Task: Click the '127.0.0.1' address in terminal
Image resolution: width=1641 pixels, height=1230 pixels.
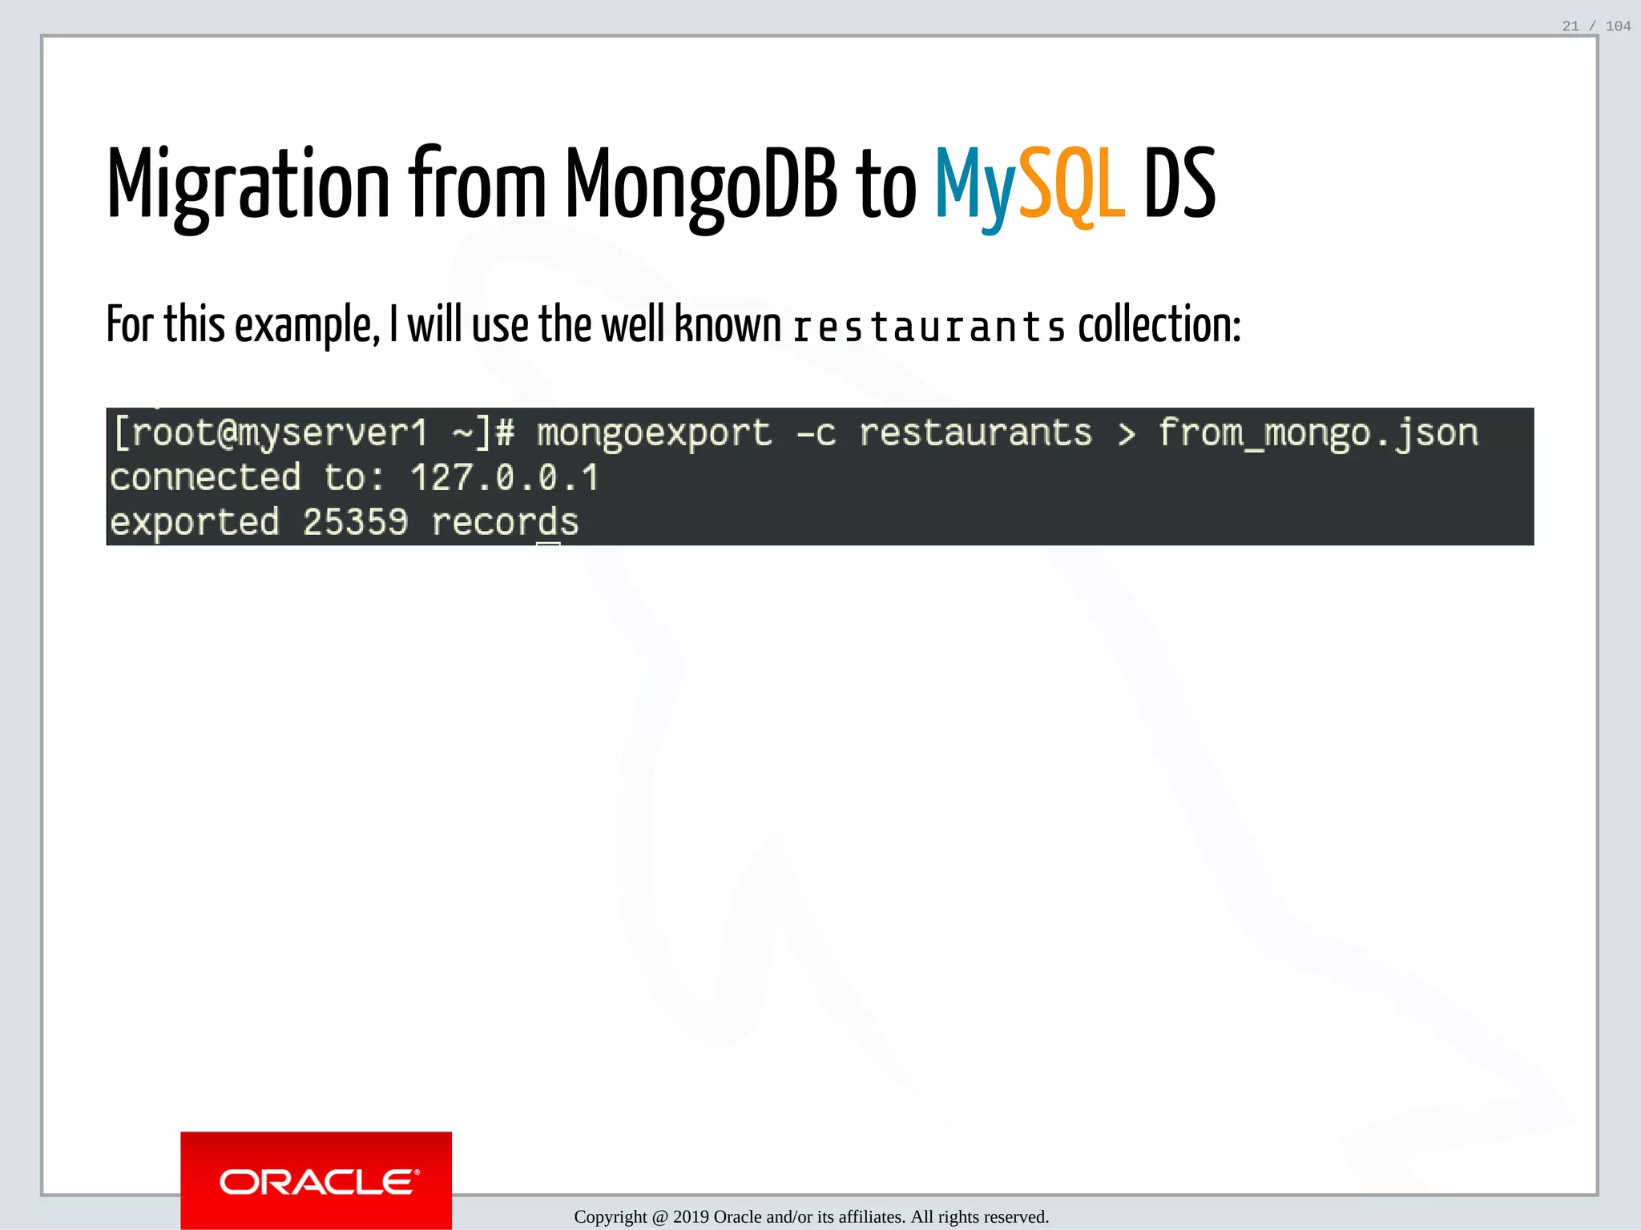Action: point(505,478)
